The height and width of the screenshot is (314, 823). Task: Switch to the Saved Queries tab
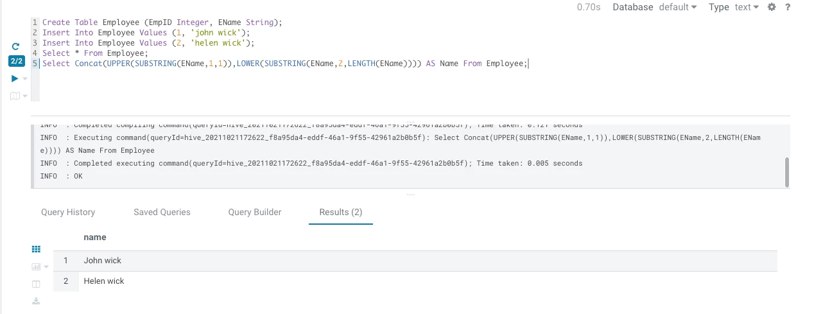pyautogui.click(x=162, y=212)
